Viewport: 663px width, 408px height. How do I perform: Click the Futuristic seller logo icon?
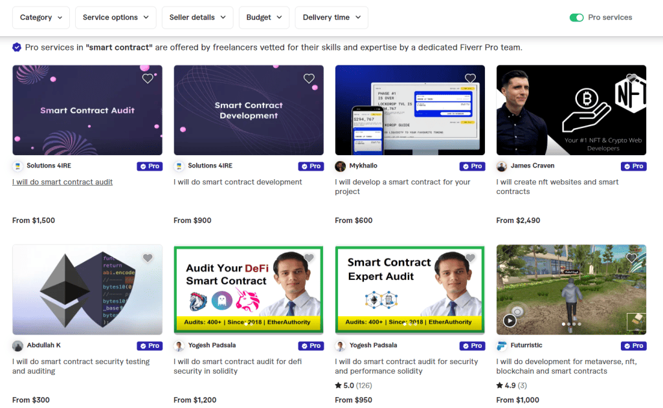(x=502, y=346)
